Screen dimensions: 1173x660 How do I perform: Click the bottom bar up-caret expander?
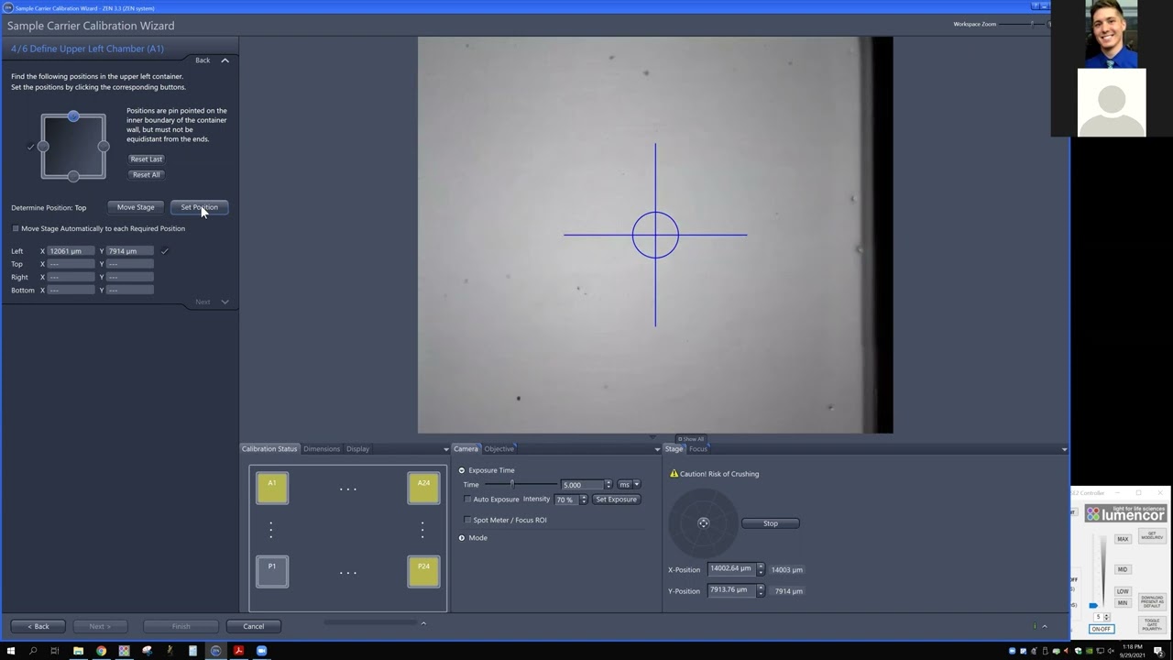422,623
